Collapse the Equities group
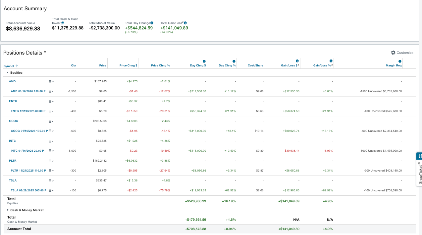Image resolution: width=422 pixels, height=235 pixels. pyautogui.click(x=8, y=72)
